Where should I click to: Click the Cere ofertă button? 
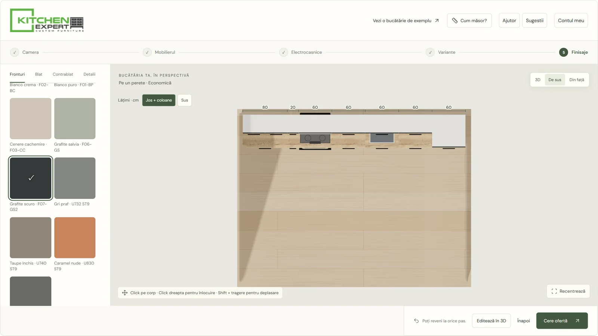click(562, 321)
